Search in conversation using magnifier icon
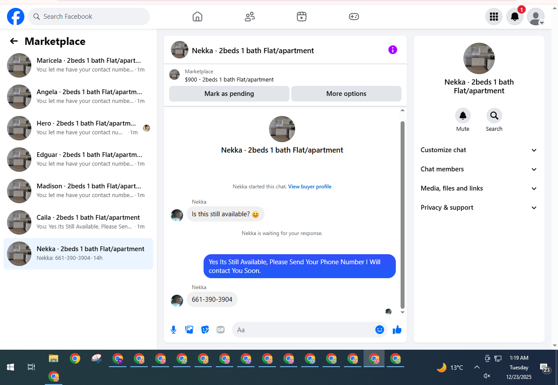The image size is (558, 385). tap(494, 116)
